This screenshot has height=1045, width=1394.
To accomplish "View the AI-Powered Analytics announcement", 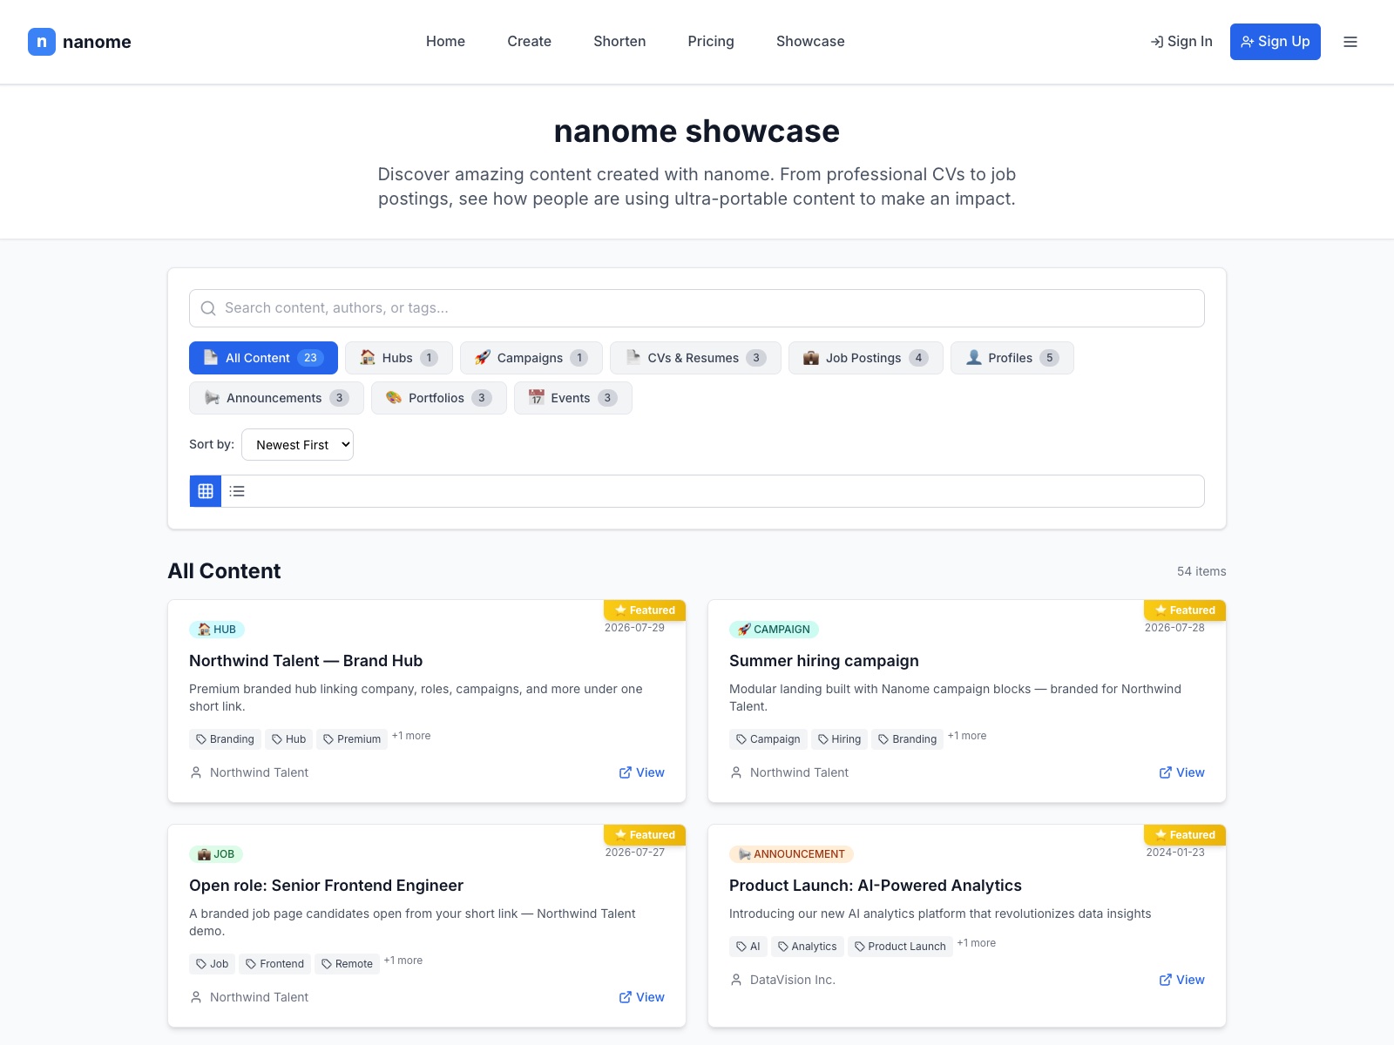I will click(x=1182, y=980).
